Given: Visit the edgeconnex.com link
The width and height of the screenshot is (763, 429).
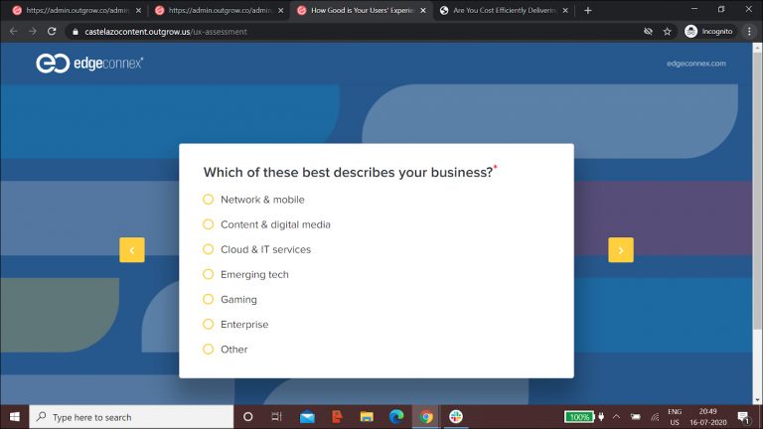Looking at the screenshot, I should point(696,64).
